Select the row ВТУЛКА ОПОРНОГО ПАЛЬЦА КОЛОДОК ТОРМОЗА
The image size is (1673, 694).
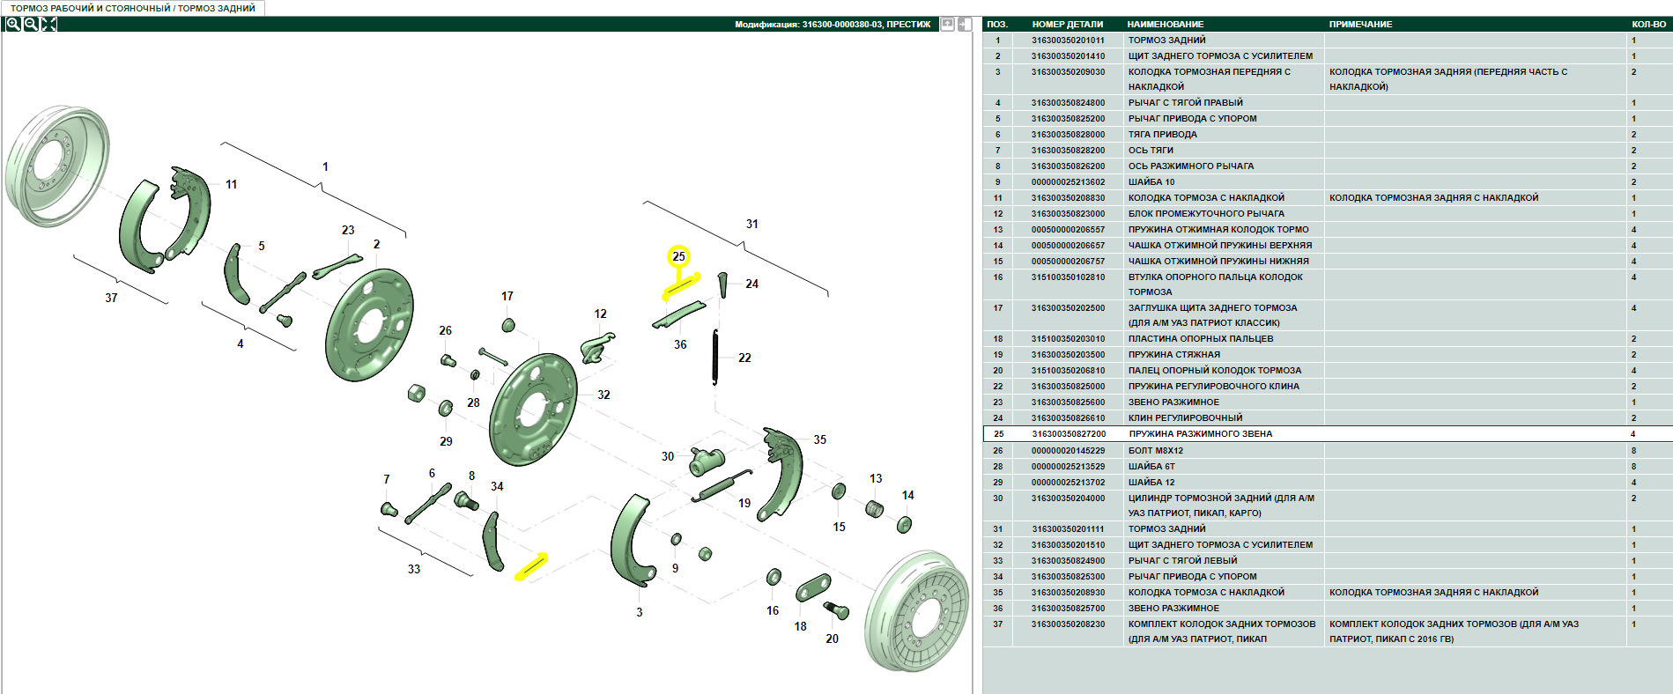1328,284
